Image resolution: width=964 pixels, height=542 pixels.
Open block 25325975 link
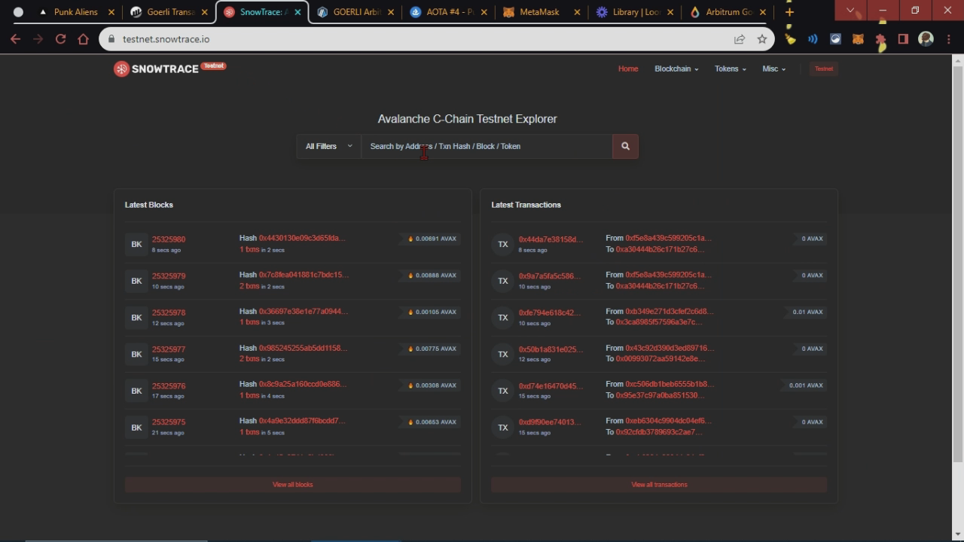click(x=169, y=422)
